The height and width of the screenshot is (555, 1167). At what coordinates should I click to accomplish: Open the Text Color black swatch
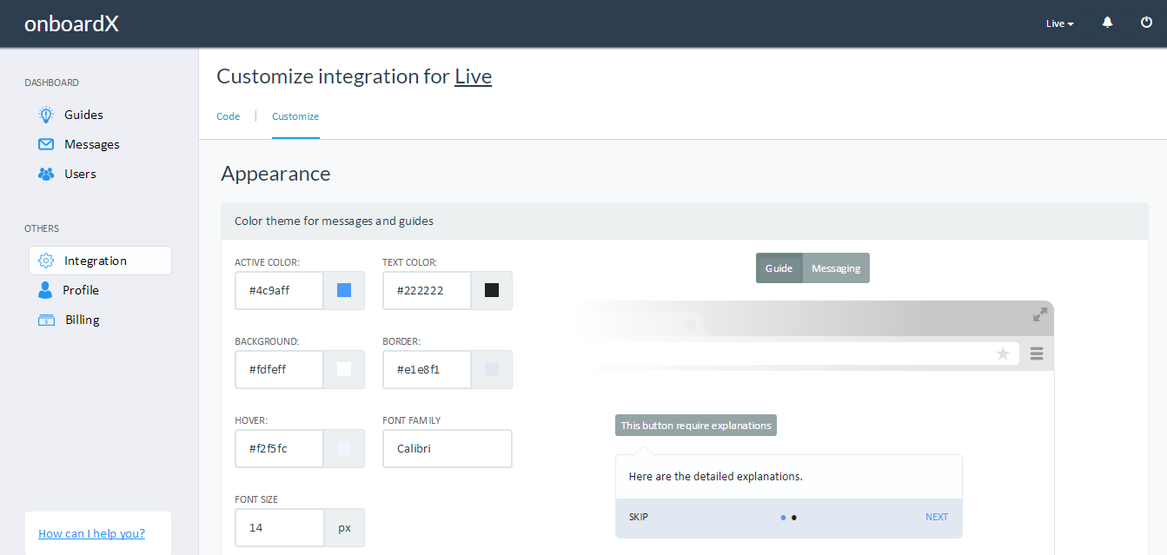492,290
